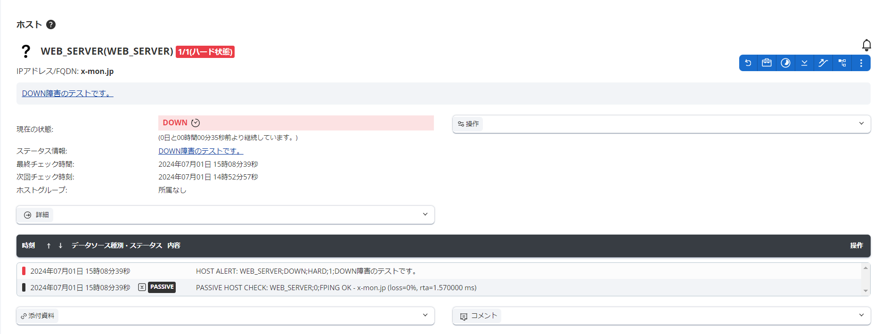
Task: Click the download arrow toolbar icon
Action: 804,63
